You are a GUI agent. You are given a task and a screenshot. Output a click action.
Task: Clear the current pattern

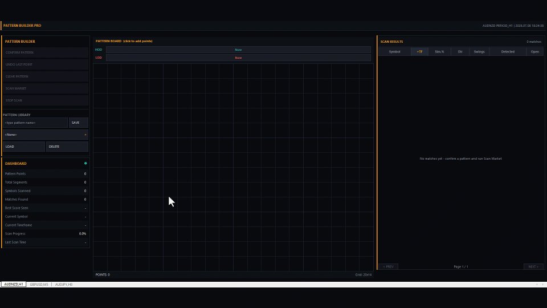[46, 76]
